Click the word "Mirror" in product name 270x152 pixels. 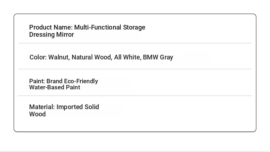65,35
